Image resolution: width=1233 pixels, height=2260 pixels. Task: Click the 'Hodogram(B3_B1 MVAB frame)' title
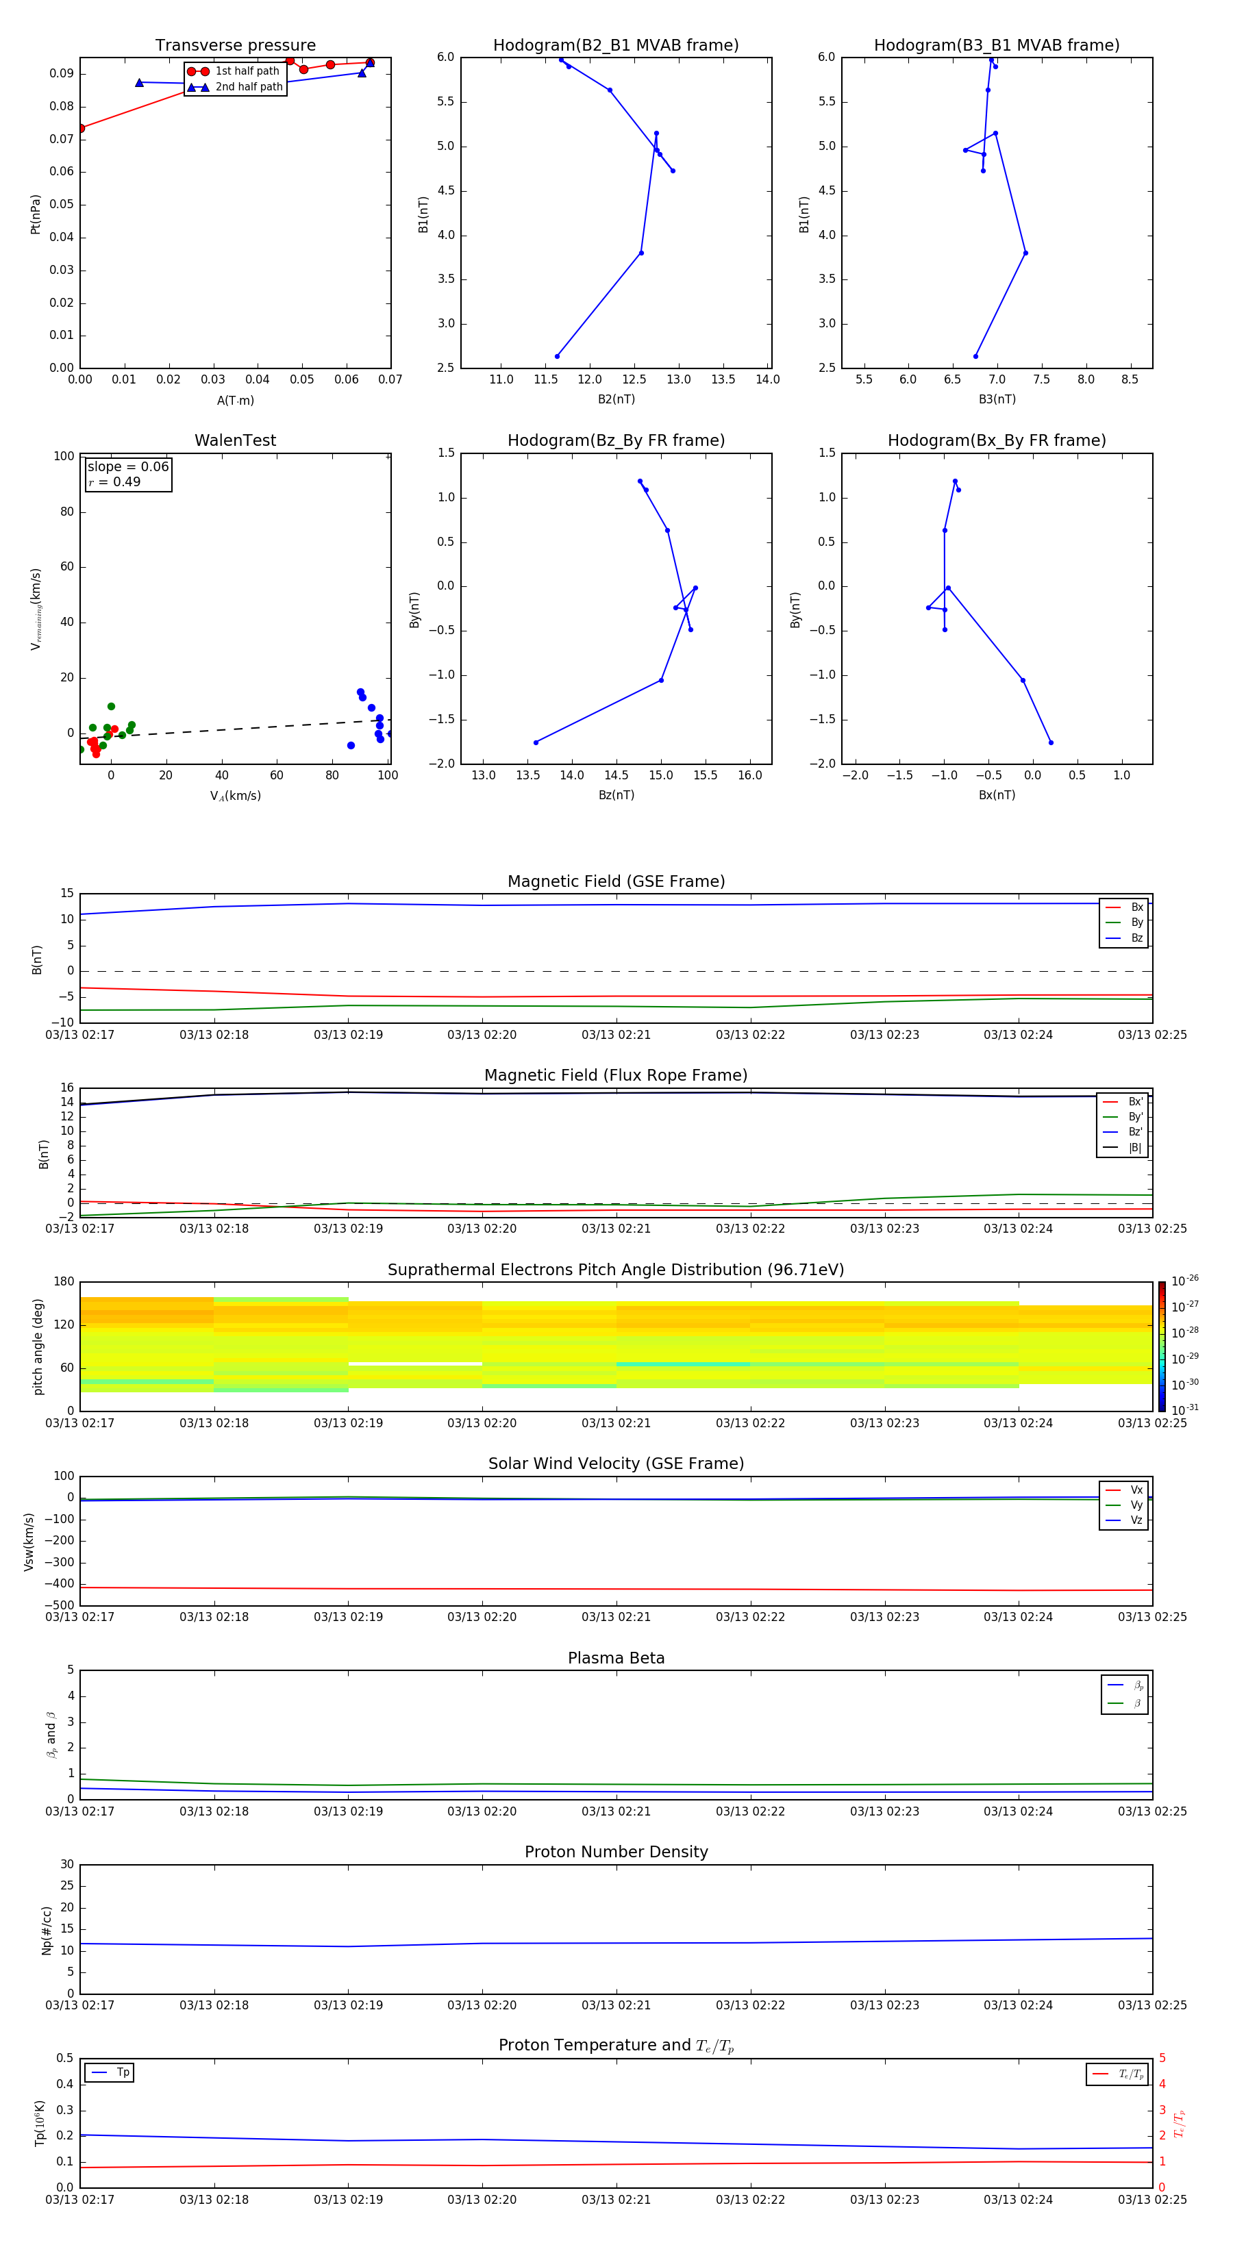[997, 46]
